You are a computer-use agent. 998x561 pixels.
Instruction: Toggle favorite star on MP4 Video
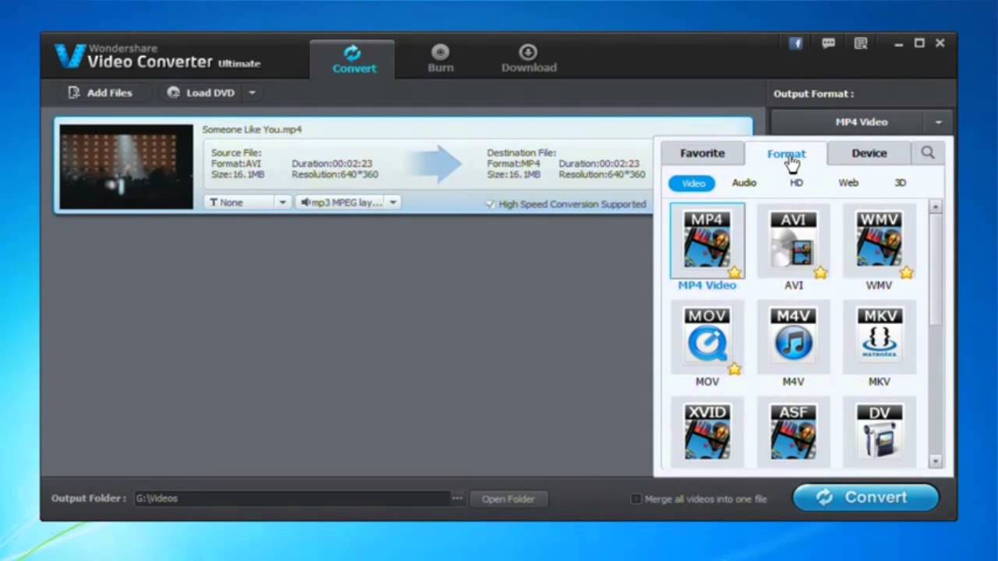click(x=735, y=273)
